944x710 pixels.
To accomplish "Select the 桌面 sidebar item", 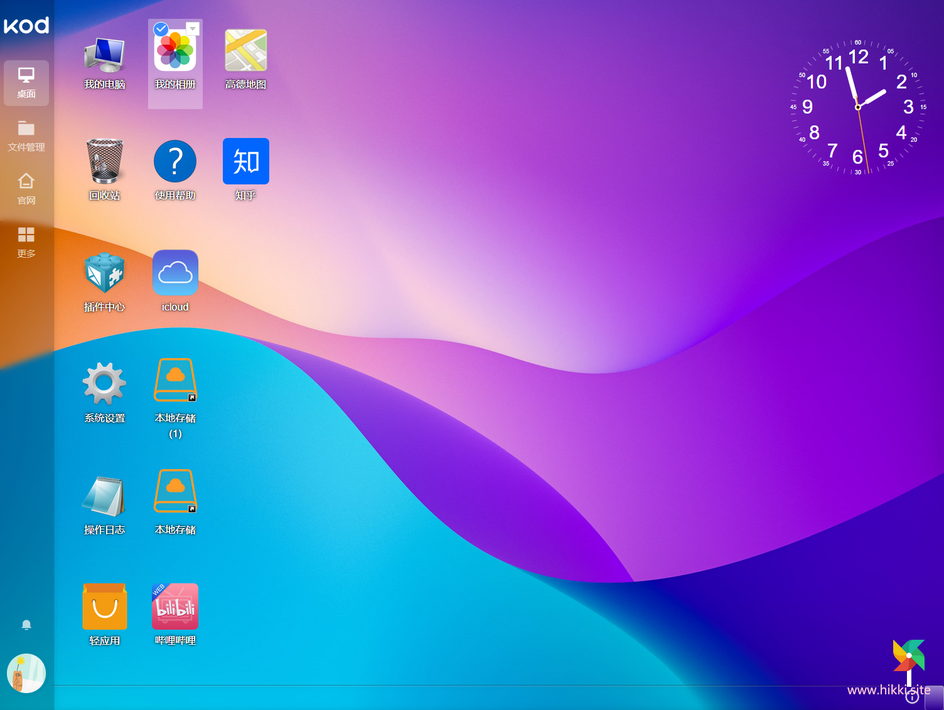I will pyautogui.click(x=26, y=83).
